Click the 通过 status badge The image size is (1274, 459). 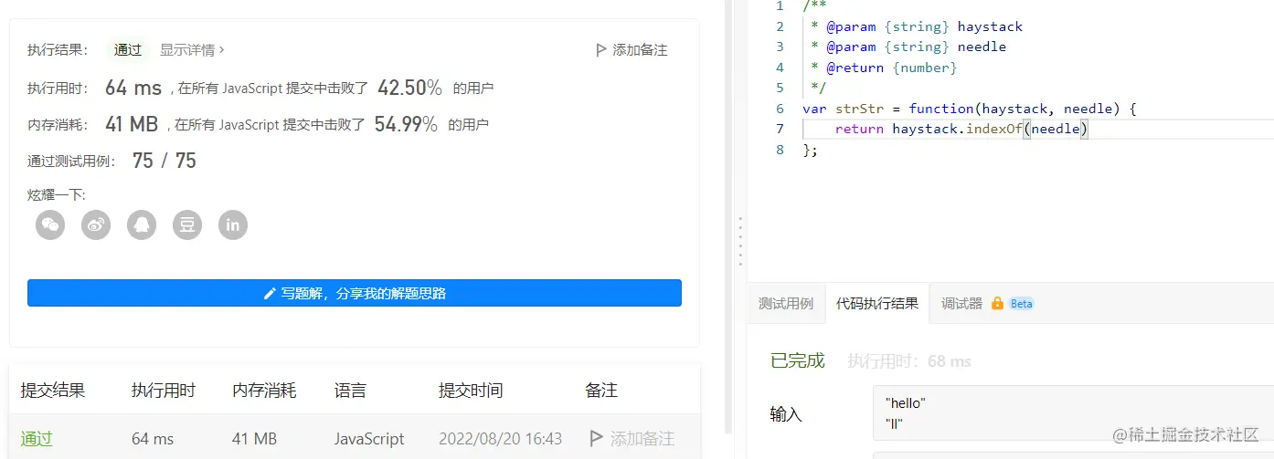coord(128,50)
